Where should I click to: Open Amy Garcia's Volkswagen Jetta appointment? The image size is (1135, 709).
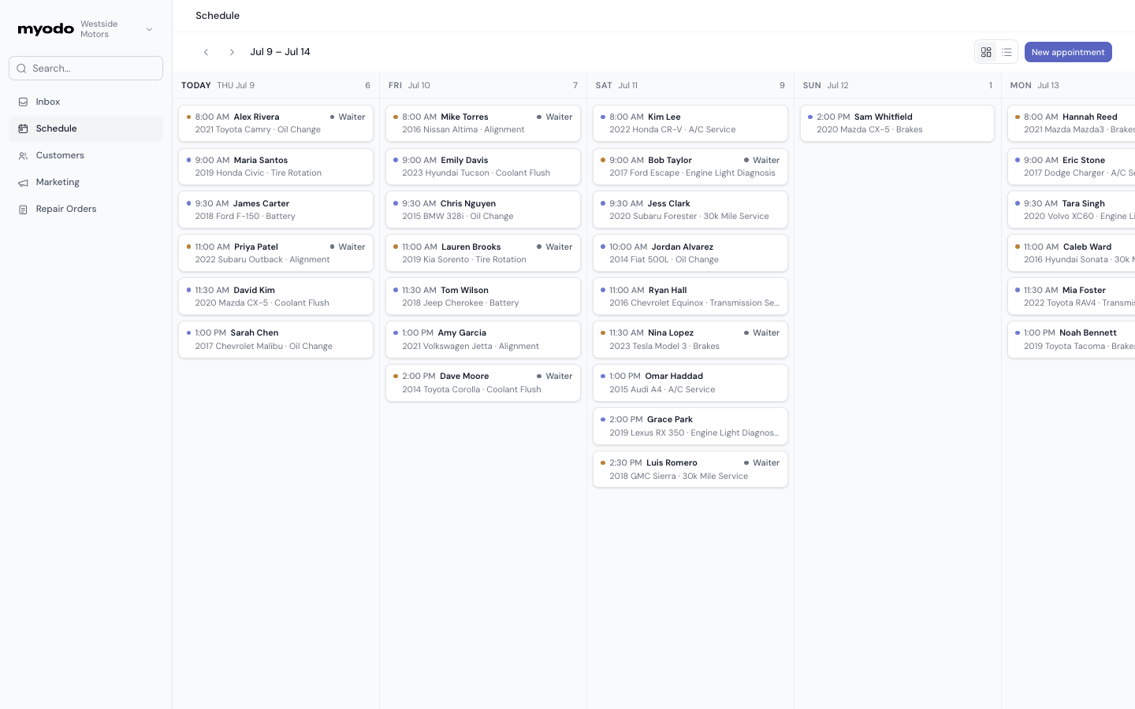point(483,340)
